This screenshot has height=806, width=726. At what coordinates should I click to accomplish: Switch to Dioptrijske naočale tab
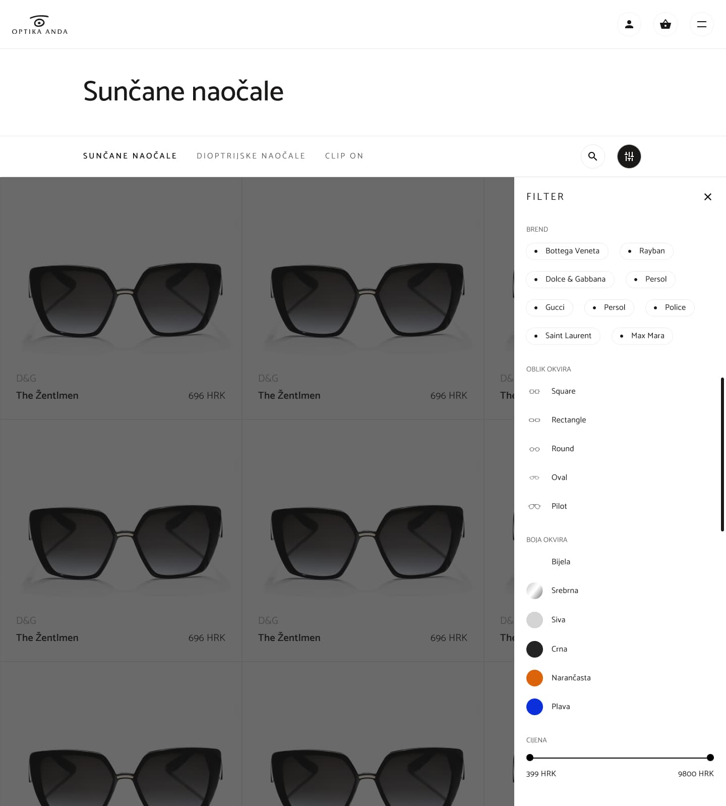pos(251,156)
